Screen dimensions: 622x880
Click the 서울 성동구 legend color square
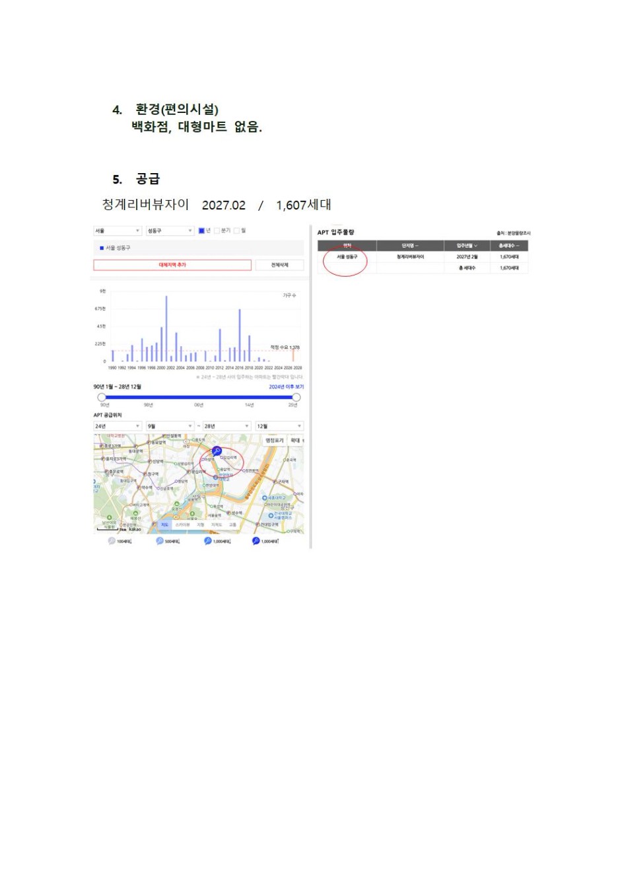102,248
